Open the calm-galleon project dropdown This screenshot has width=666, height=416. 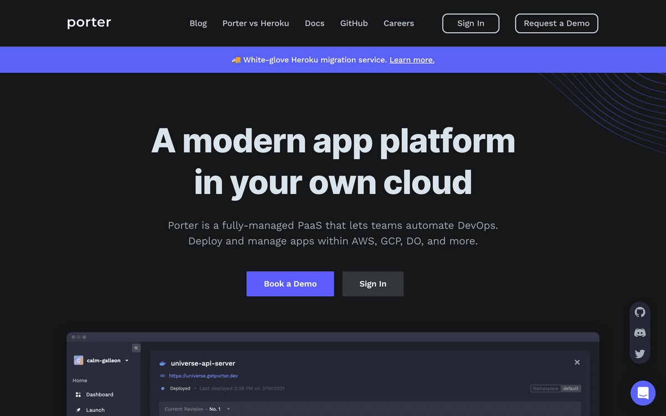(x=127, y=361)
